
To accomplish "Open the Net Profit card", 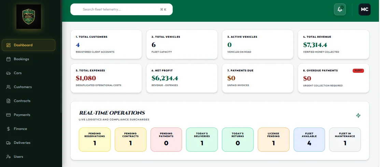I will tap(182, 78).
